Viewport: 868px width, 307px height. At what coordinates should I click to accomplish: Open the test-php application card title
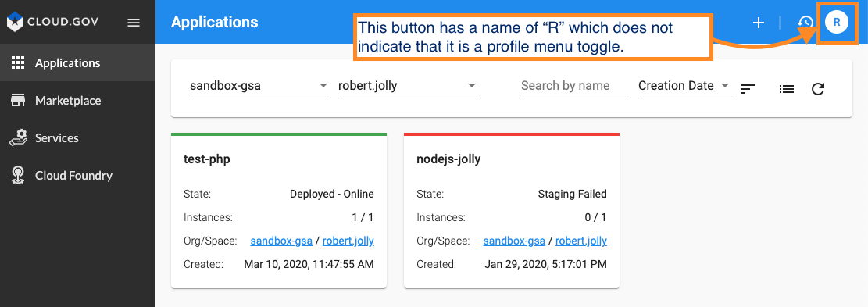point(206,160)
